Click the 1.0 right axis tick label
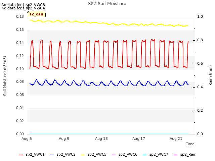 tap(200, 17)
